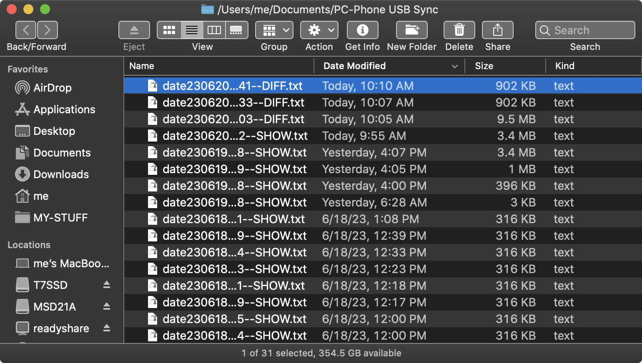Switch to column view
The image size is (642, 363).
tap(214, 30)
